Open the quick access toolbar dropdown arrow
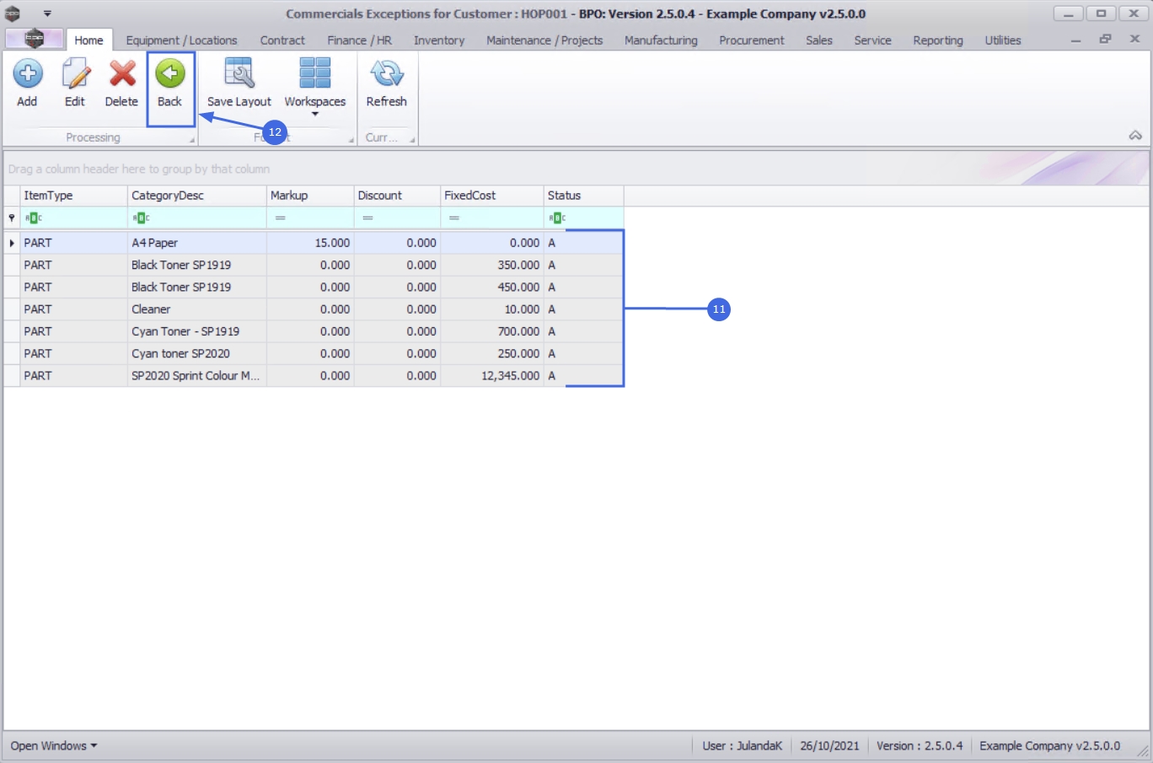This screenshot has width=1153, height=763. [x=47, y=13]
